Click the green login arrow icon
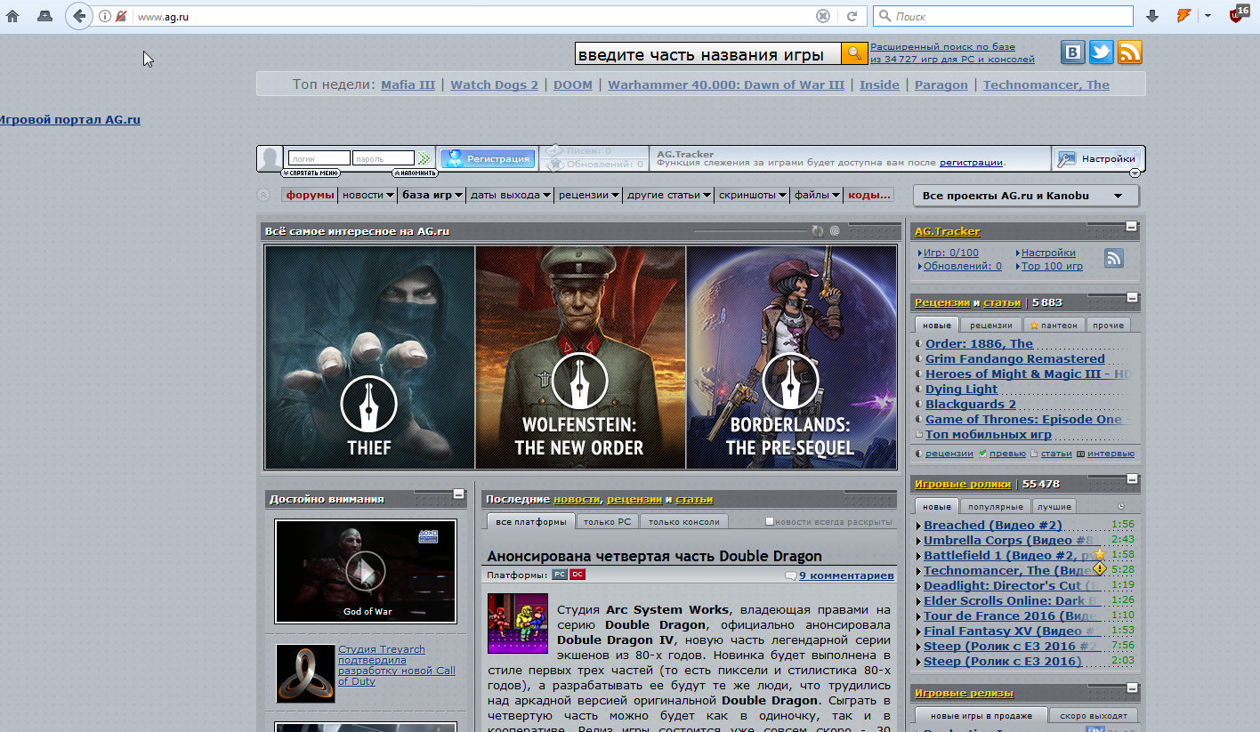Screen dimensions: 1260x732 [x=424, y=159]
